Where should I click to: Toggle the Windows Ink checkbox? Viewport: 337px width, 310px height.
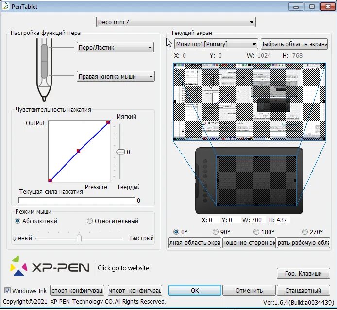7,291
